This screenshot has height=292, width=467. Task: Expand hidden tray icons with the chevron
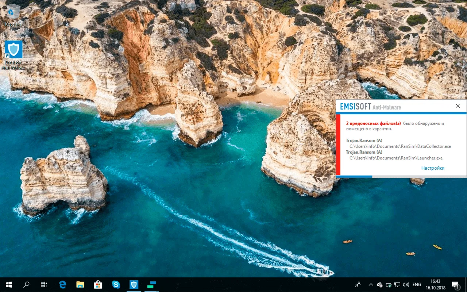371,285
